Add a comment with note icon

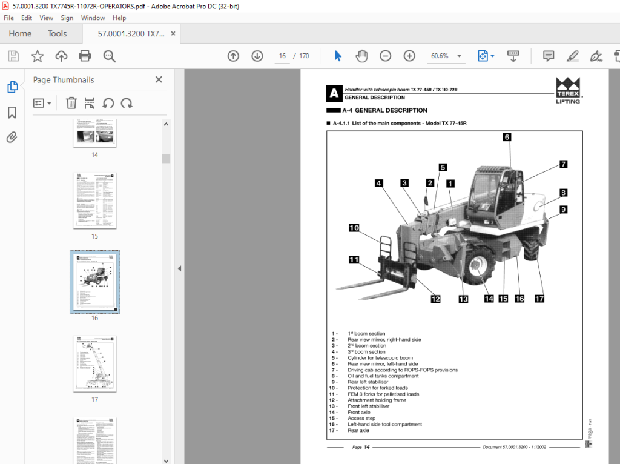click(549, 56)
